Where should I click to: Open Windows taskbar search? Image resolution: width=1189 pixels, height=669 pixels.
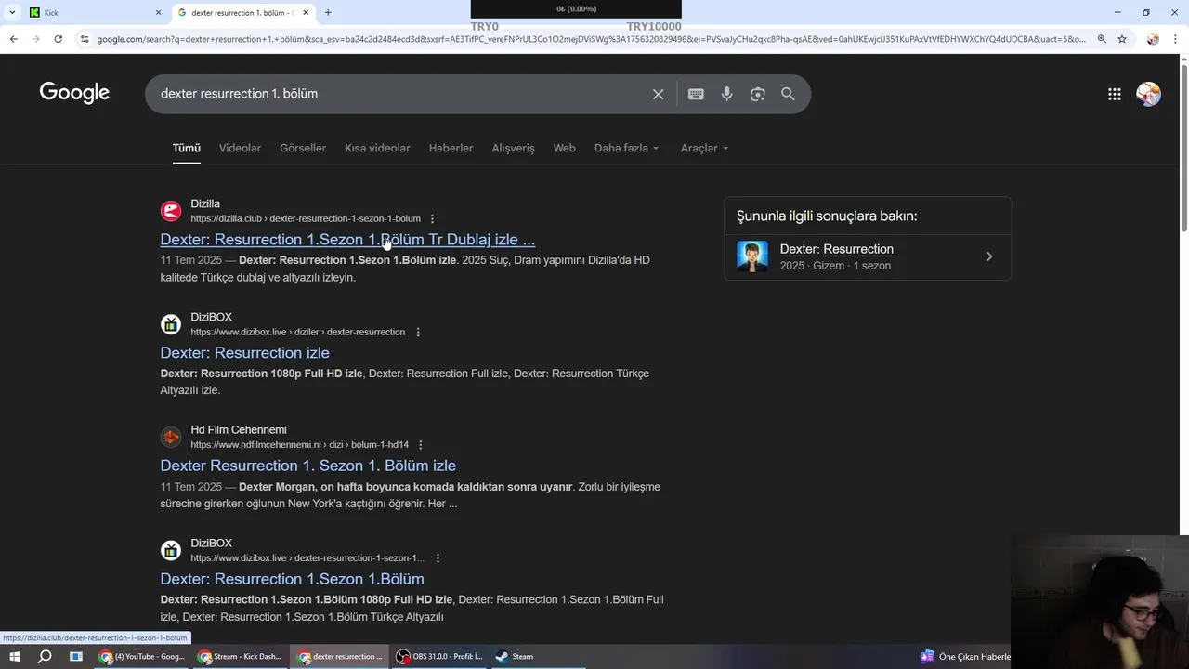(x=45, y=656)
